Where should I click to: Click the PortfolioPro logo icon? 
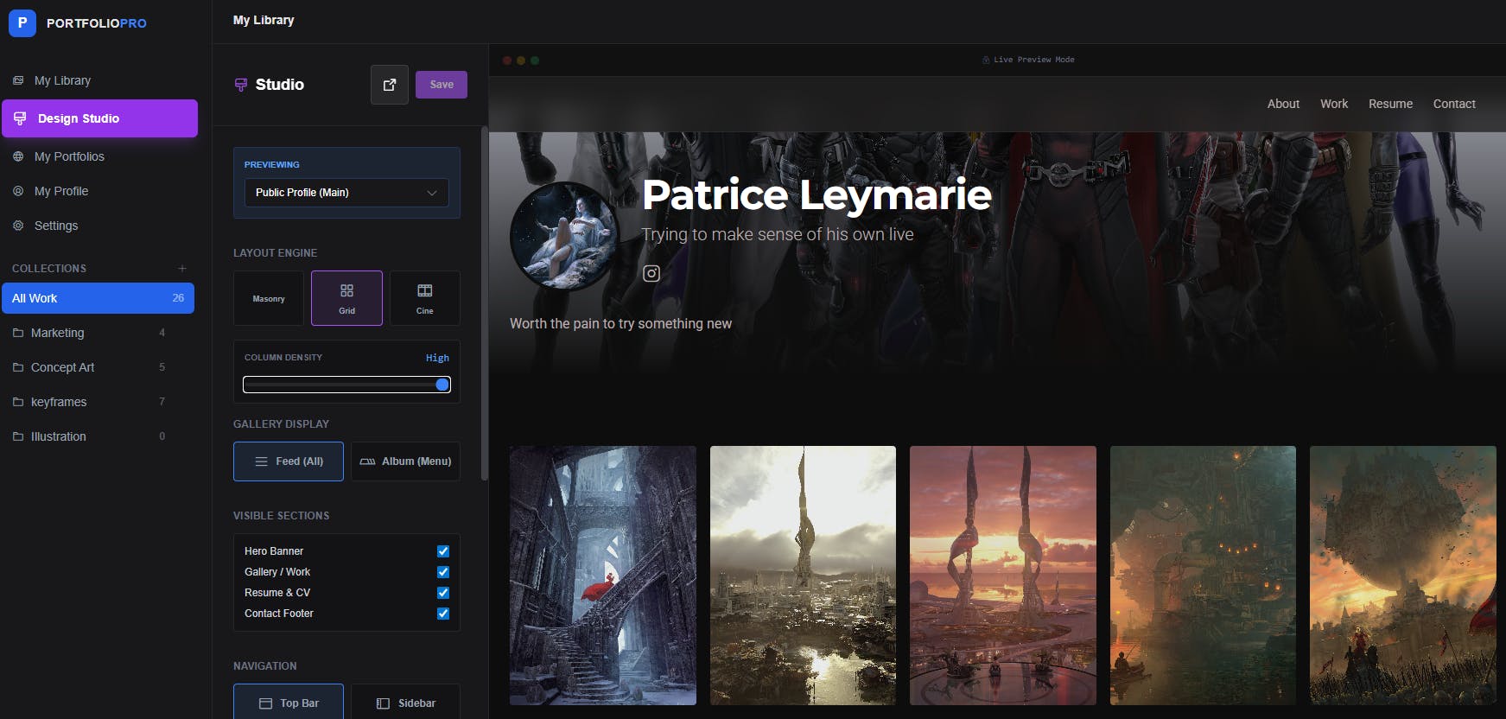(x=22, y=23)
